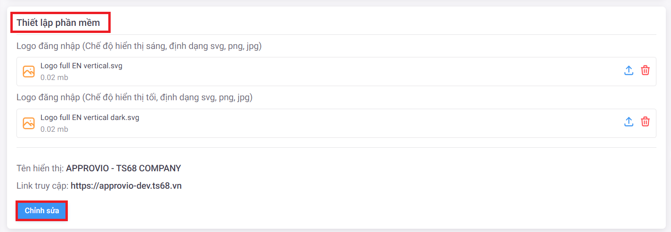Delete Logo full EN vertical dark.svg
Image resolution: width=671 pixels, height=232 pixels.
645,122
